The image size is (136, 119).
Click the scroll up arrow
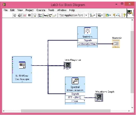(x=132, y=20)
